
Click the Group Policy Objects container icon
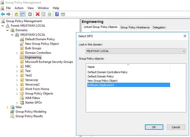tap(22, 94)
